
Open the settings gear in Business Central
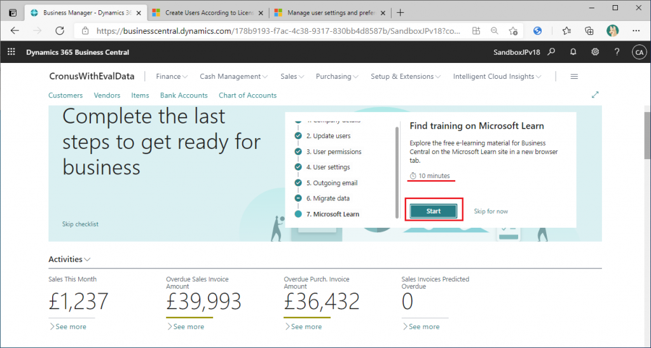pyautogui.click(x=595, y=52)
